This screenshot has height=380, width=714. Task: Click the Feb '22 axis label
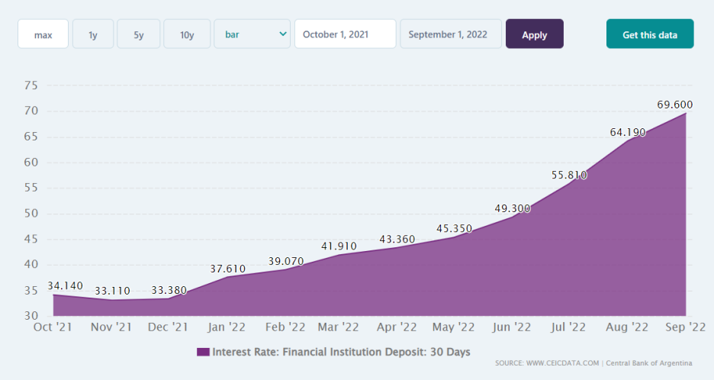[285, 327]
